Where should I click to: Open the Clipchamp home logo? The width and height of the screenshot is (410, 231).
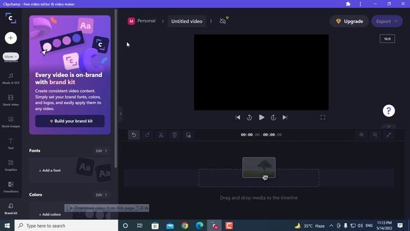point(11,18)
